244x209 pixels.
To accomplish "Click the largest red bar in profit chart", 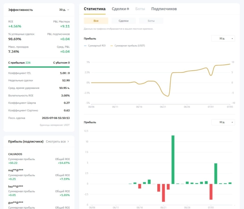I will coord(164,193).
